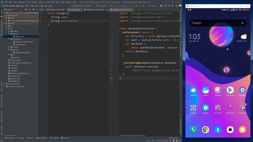
Task: Tap the Google search bar on the phone
Action: coord(218,23)
